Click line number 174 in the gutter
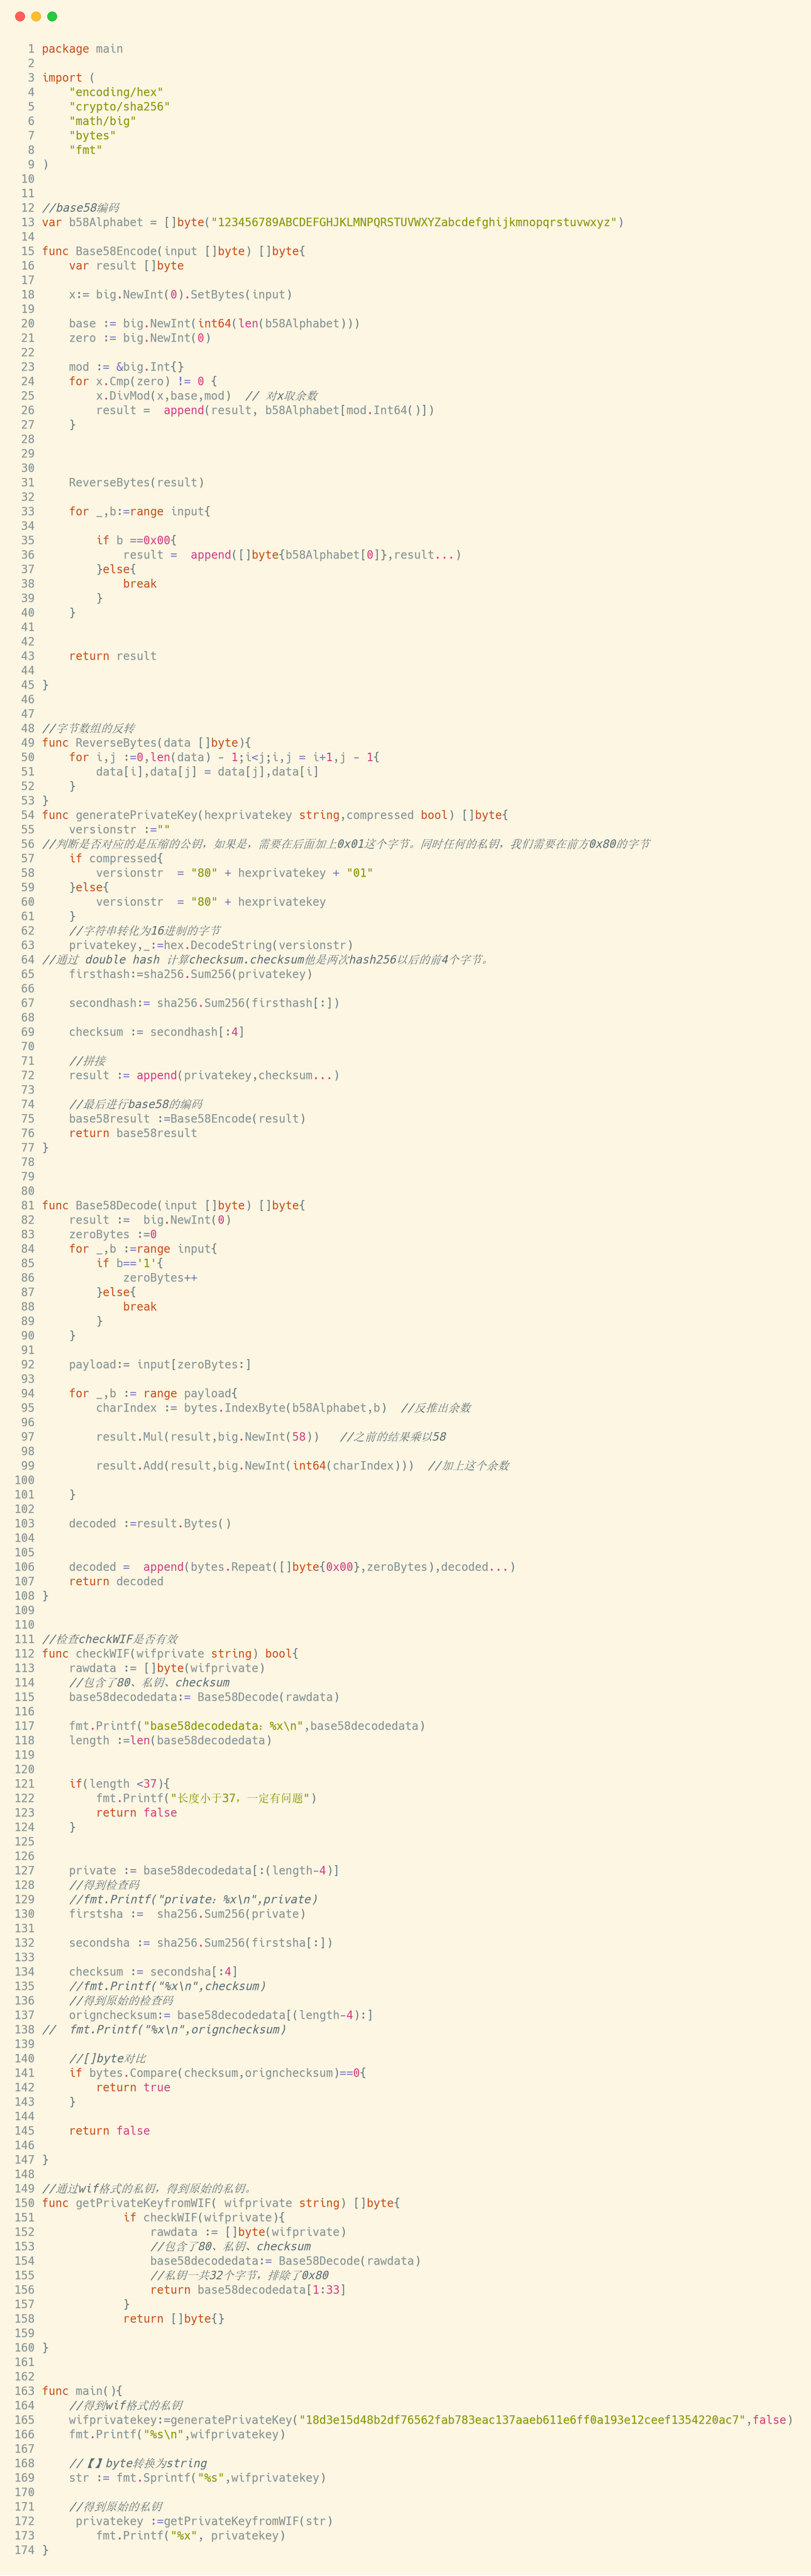 point(24,2550)
